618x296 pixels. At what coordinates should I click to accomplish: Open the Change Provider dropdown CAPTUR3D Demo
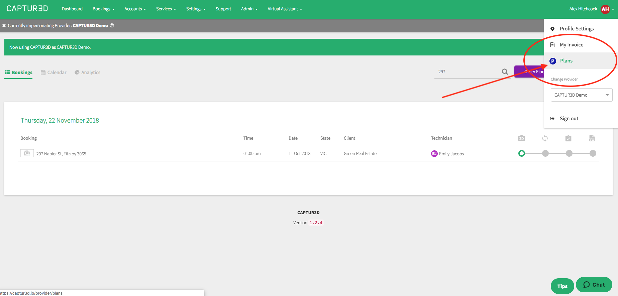click(x=582, y=95)
